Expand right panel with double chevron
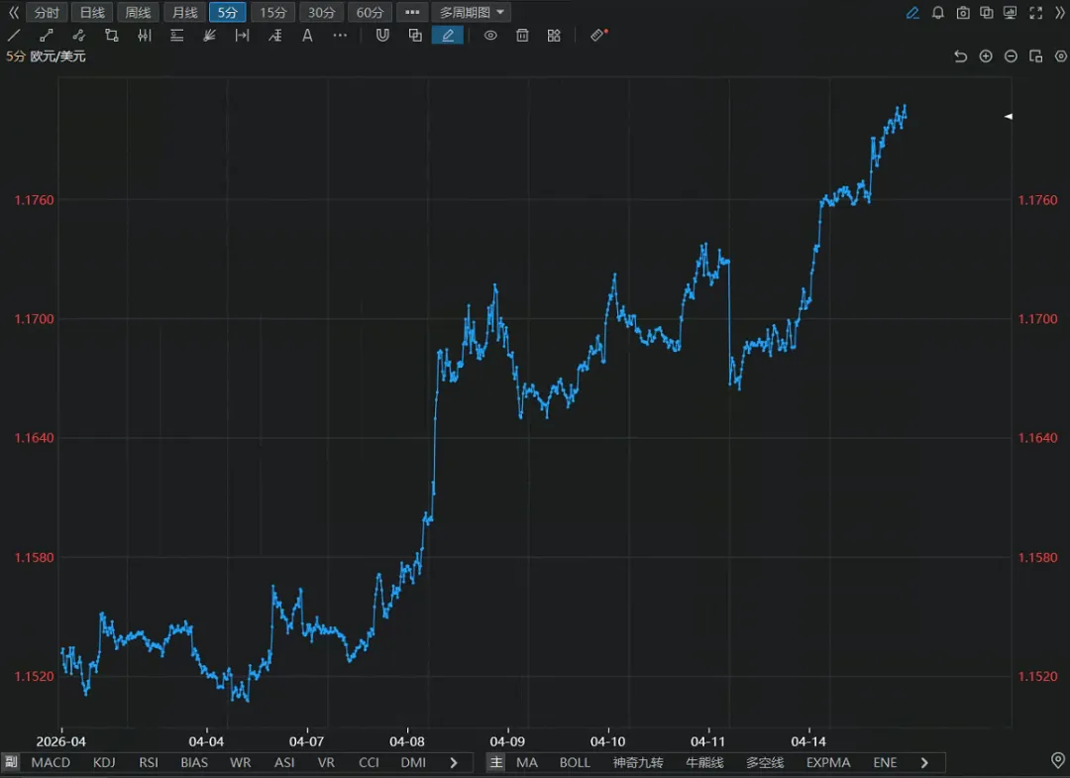 [x=1060, y=12]
